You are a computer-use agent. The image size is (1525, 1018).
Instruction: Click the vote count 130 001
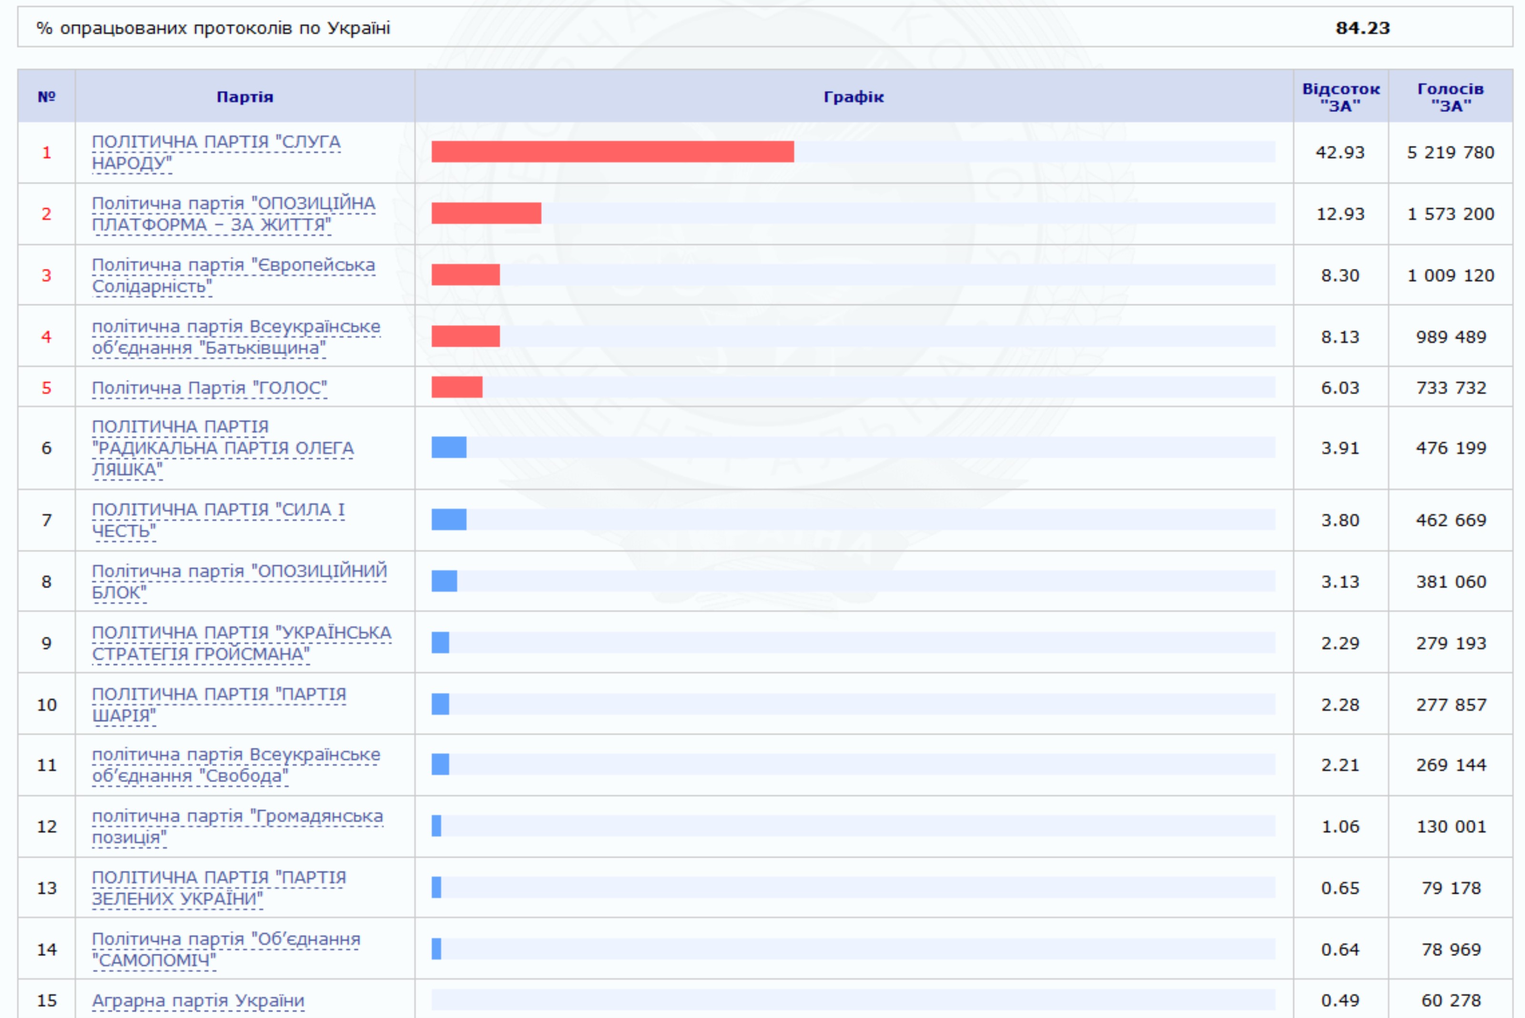1452,827
